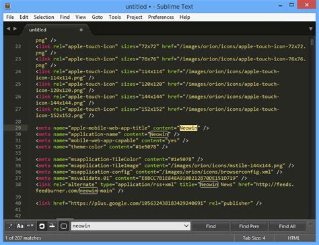Click the Find Prev button

[x=249, y=226]
